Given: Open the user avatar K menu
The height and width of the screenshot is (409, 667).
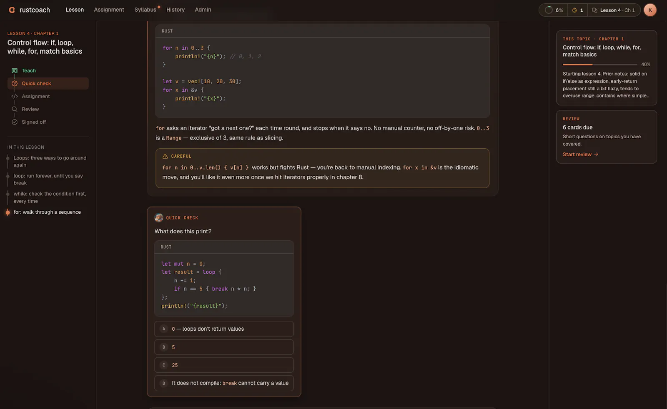Looking at the screenshot, I should pyautogui.click(x=650, y=10).
